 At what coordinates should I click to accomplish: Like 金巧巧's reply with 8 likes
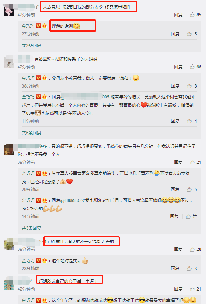(x=189, y=86)
